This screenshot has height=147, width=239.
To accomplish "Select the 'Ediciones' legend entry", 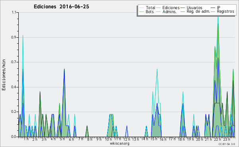I will tap(171, 8).
